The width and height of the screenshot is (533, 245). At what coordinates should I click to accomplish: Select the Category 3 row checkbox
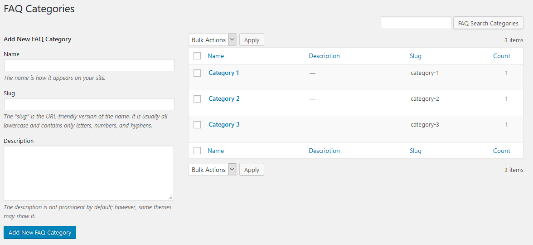pyautogui.click(x=197, y=125)
